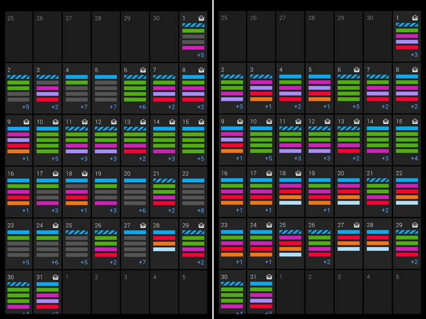
Task: Select the light blue bar on day 28, left calendar
Action: click(164, 249)
